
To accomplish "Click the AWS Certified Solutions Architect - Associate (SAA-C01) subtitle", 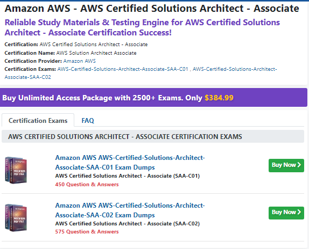I will point(128,176).
